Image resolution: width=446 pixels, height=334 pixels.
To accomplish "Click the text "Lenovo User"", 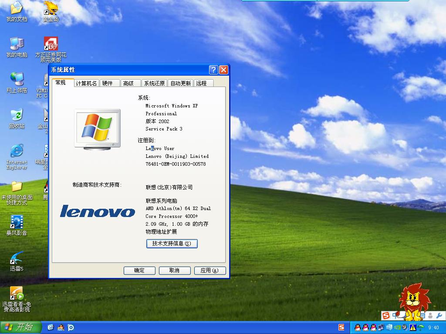I will tap(160, 148).
